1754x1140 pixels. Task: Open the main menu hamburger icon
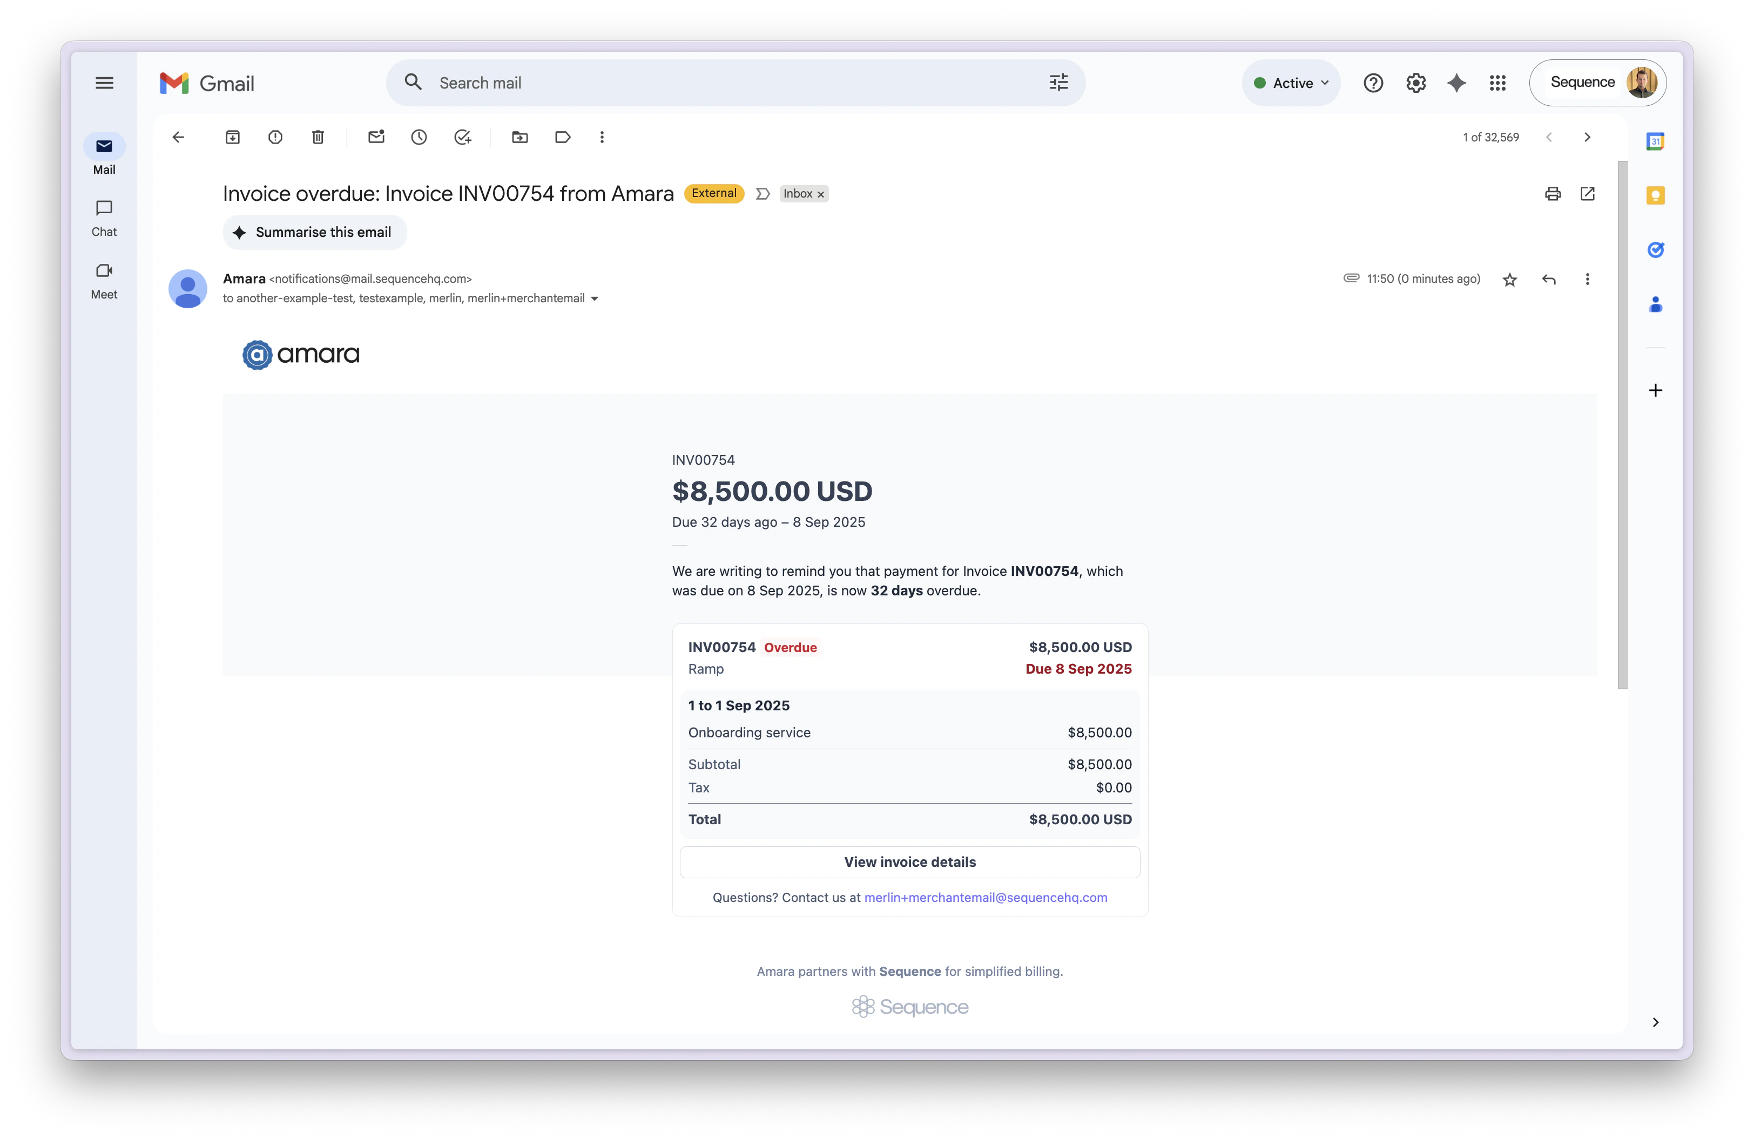tap(104, 83)
